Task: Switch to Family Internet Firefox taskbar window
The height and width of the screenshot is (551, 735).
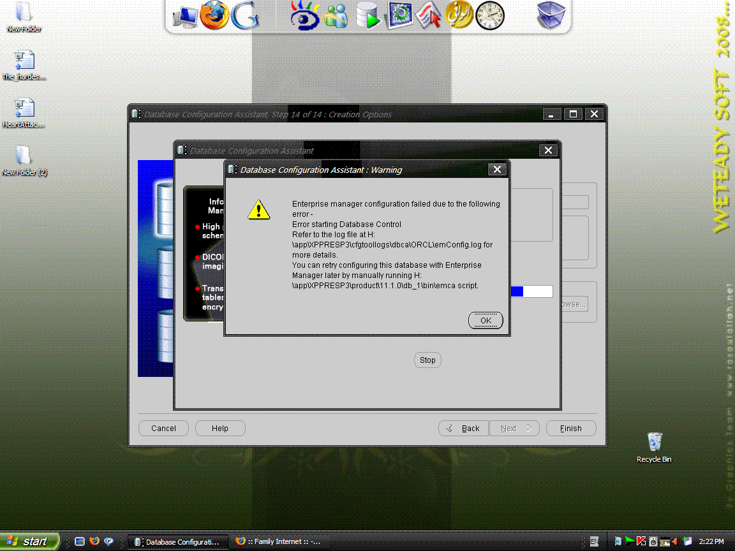Action: (x=278, y=541)
